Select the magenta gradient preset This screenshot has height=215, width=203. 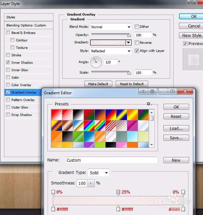coord(132,125)
